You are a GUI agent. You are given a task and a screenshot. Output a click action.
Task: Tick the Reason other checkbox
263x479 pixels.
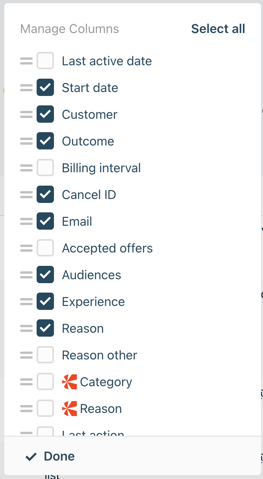(45, 355)
